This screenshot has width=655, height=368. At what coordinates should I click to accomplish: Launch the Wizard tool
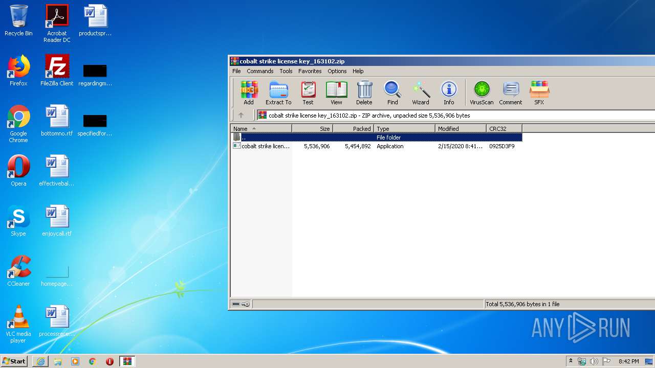pos(421,93)
